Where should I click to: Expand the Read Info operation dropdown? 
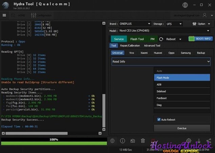[161, 62]
